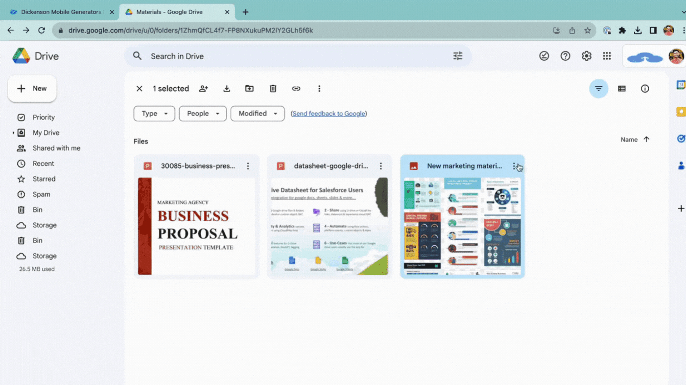This screenshot has width=686, height=385.
Task: Click the Get link icon
Action: point(296,88)
